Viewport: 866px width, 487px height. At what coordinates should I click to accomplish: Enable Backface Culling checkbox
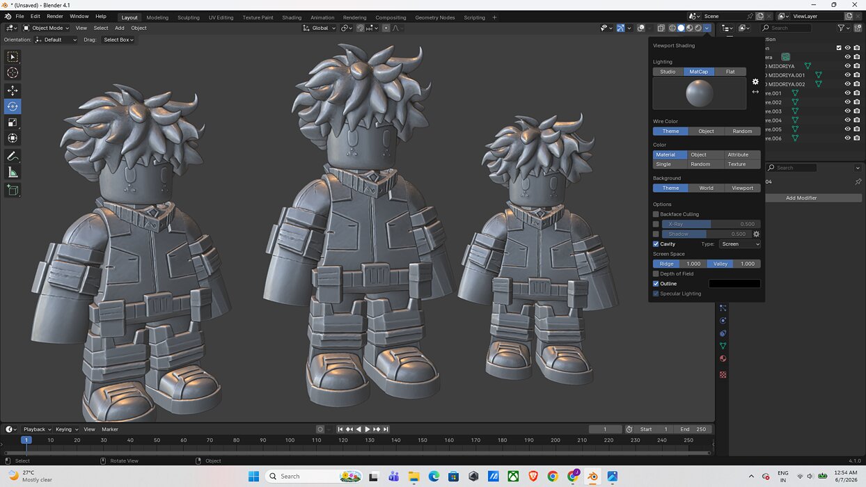[656, 214]
